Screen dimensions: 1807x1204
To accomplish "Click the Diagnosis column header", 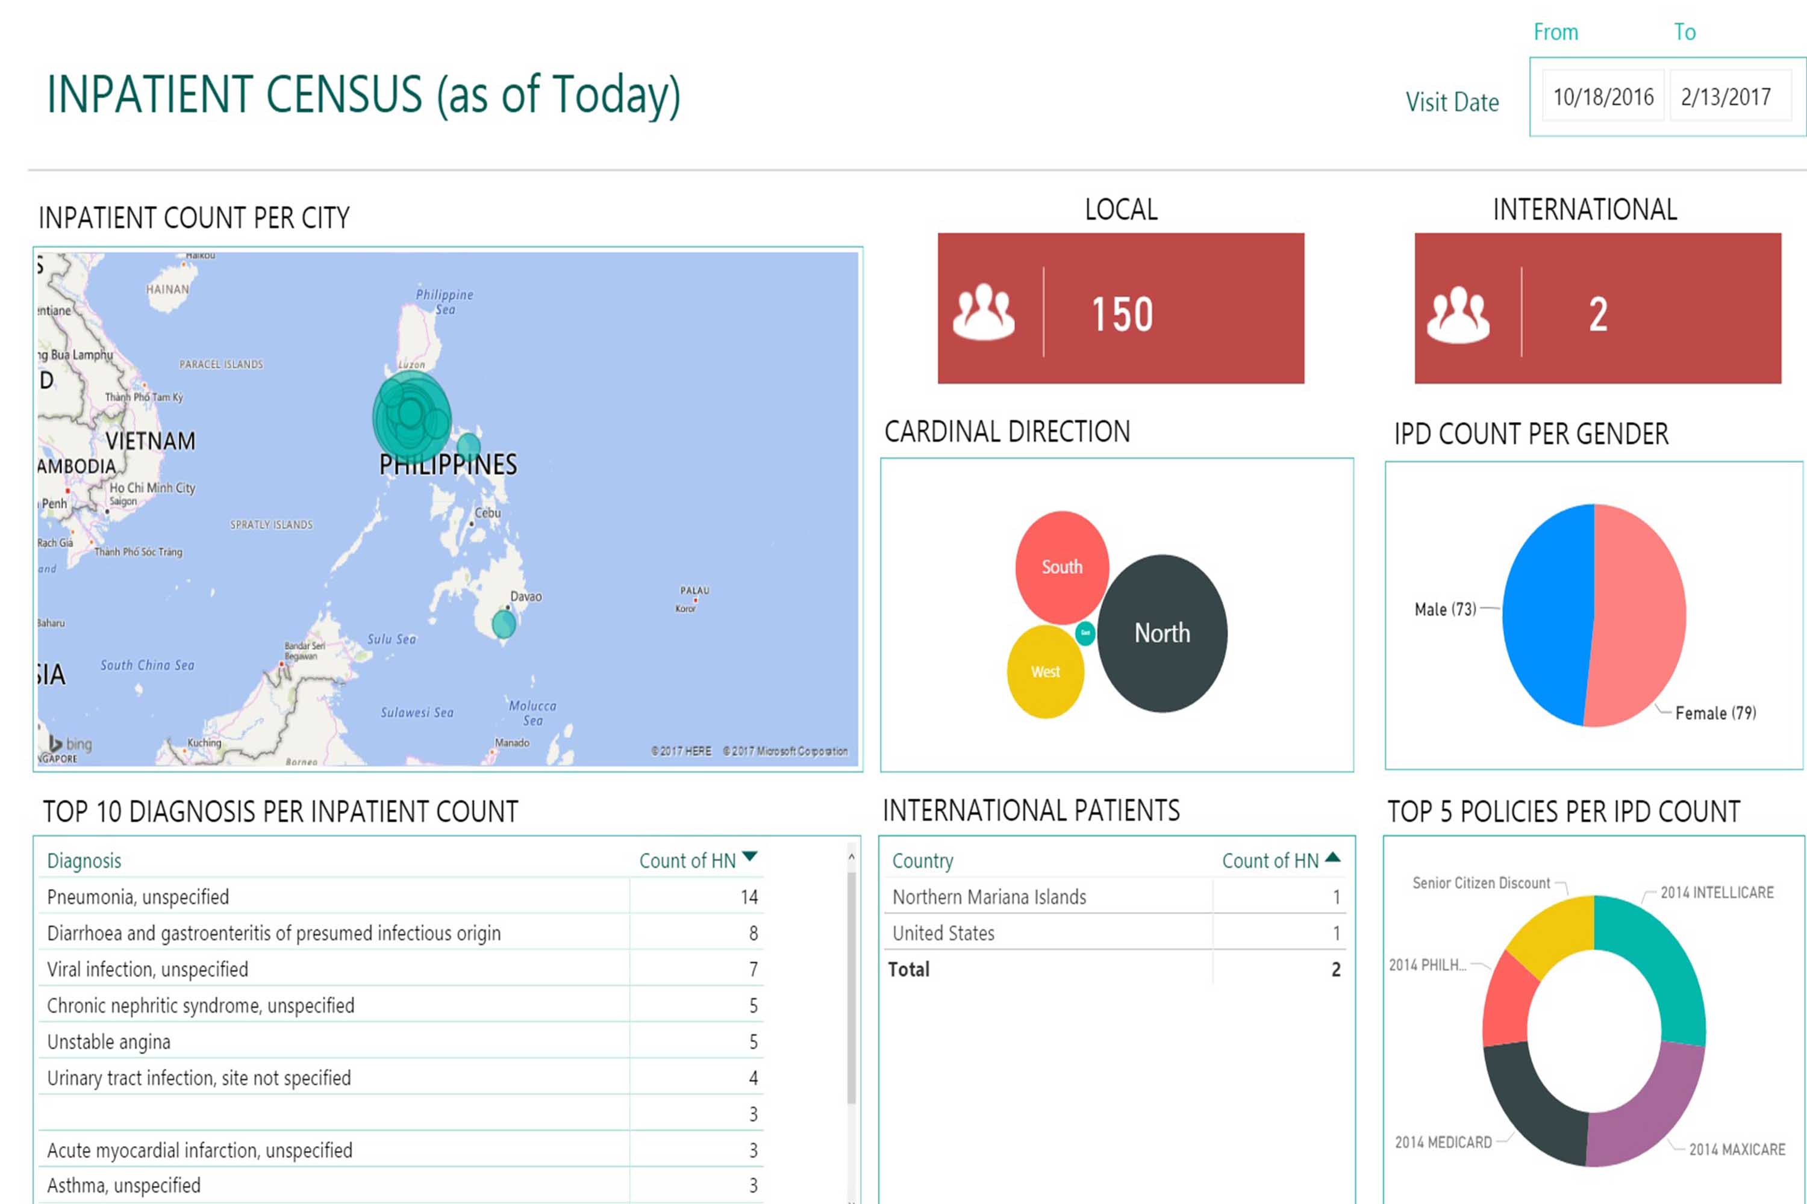I will click(x=84, y=861).
